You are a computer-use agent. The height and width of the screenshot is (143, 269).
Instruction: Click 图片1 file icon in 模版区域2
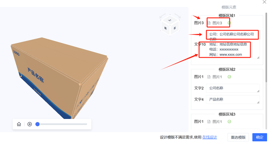tap(209, 77)
